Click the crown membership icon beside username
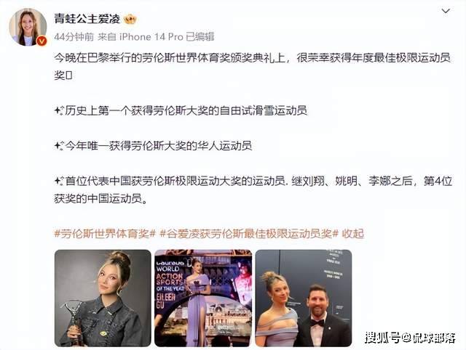This screenshot has width=466, height=350. [x=130, y=20]
